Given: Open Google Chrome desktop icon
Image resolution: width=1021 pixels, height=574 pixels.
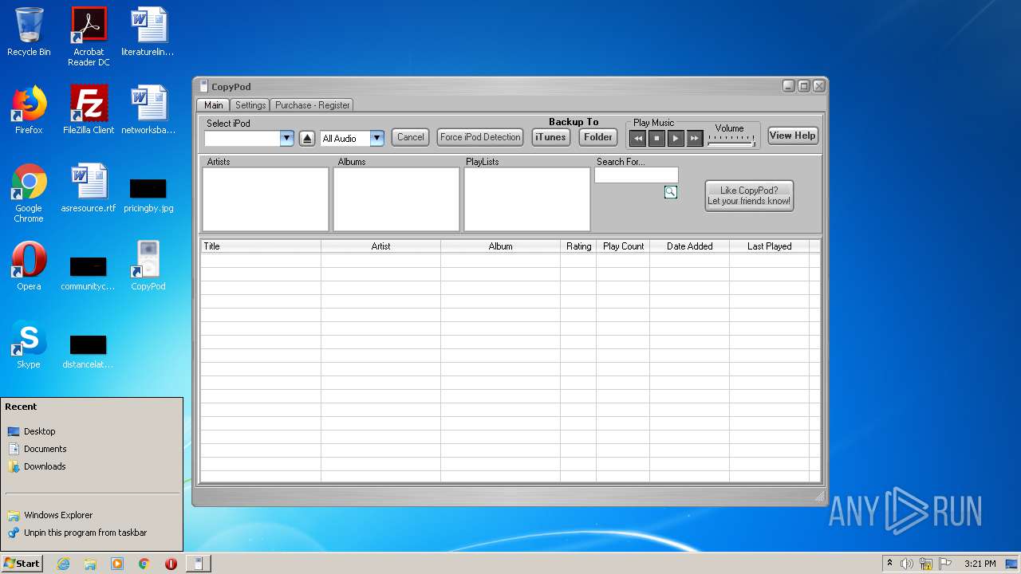Looking at the screenshot, I should (x=29, y=193).
